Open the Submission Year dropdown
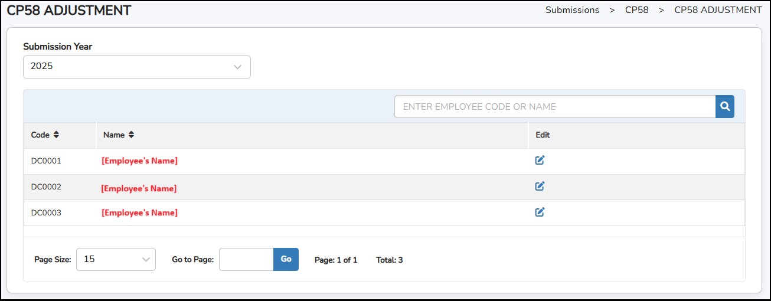The image size is (771, 301). tap(137, 67)
